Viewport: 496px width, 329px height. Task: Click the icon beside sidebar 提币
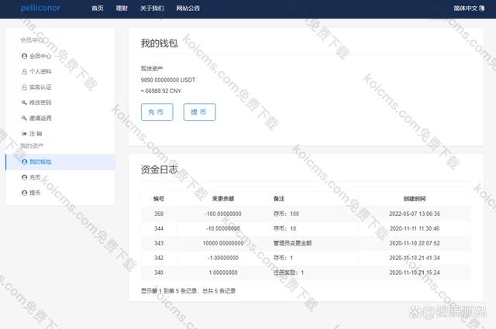(x=24, y=193)
